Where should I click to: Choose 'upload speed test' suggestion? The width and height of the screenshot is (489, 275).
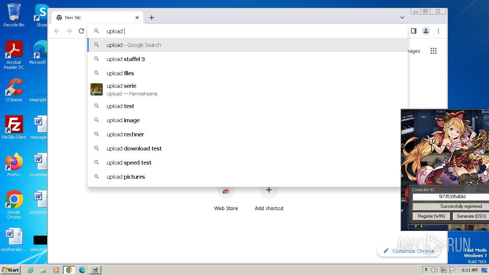(248, 163)
